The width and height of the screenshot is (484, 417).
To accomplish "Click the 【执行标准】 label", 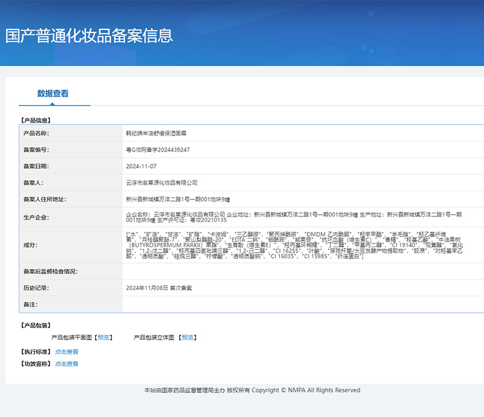I will (x=36, y=351).
